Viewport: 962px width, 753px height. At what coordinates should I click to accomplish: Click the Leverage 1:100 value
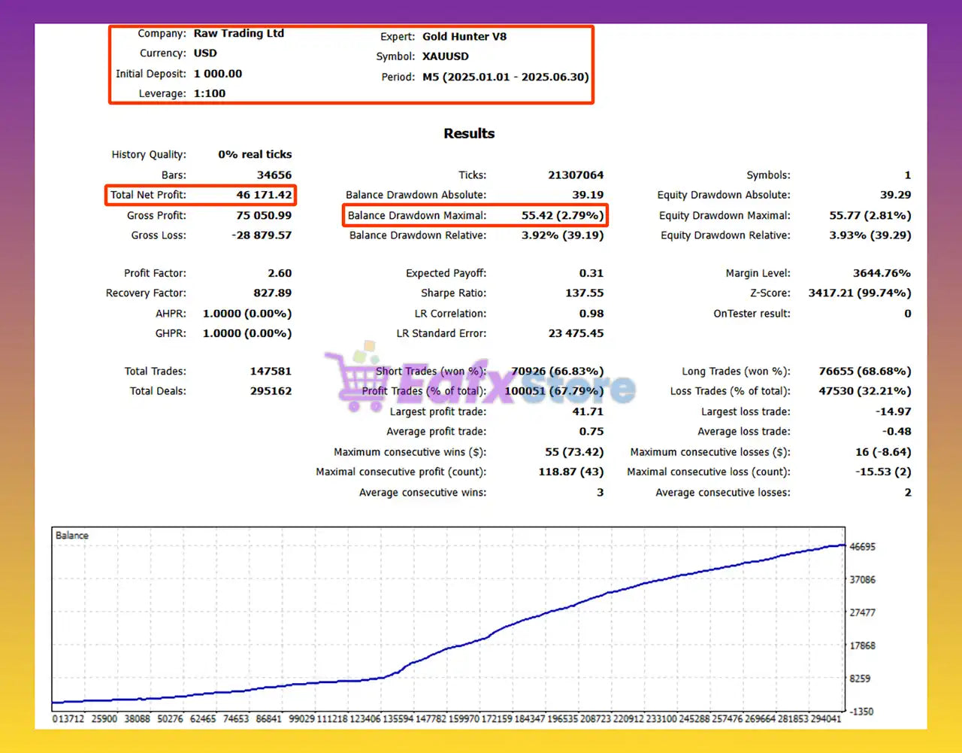tap(210, 93)
